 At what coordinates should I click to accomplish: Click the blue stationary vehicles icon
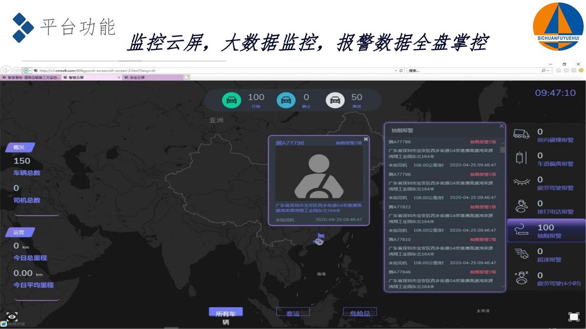(286, 101)
